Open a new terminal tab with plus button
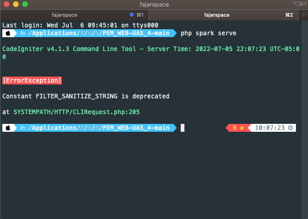The width and height of the screenshot is (308, 219). (x=303, y=15)
